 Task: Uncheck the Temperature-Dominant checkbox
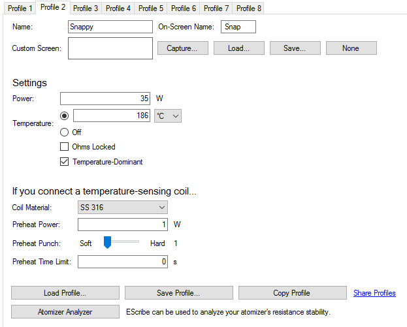(64, 162)
